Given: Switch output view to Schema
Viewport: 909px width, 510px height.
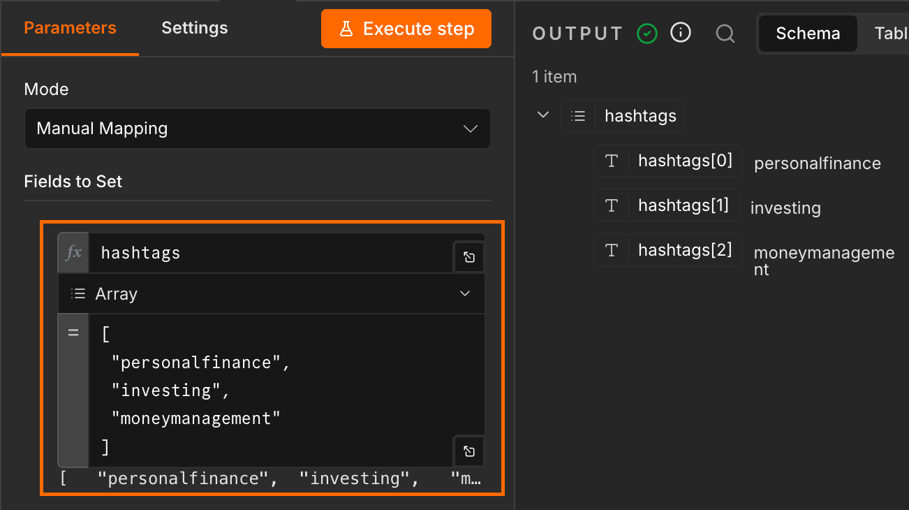Looking at the screenshot, I should tap(808, 34).
